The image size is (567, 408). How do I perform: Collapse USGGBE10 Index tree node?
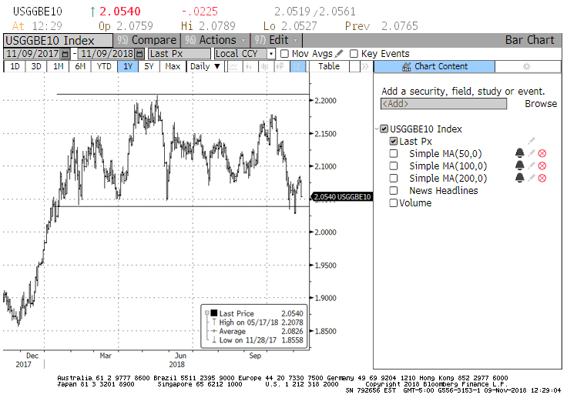377,129
